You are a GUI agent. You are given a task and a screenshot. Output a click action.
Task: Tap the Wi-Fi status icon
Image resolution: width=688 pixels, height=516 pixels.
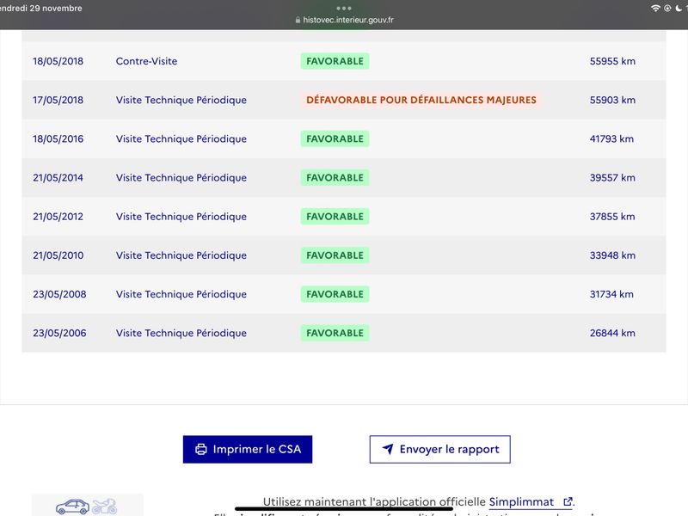pos(655,8)
